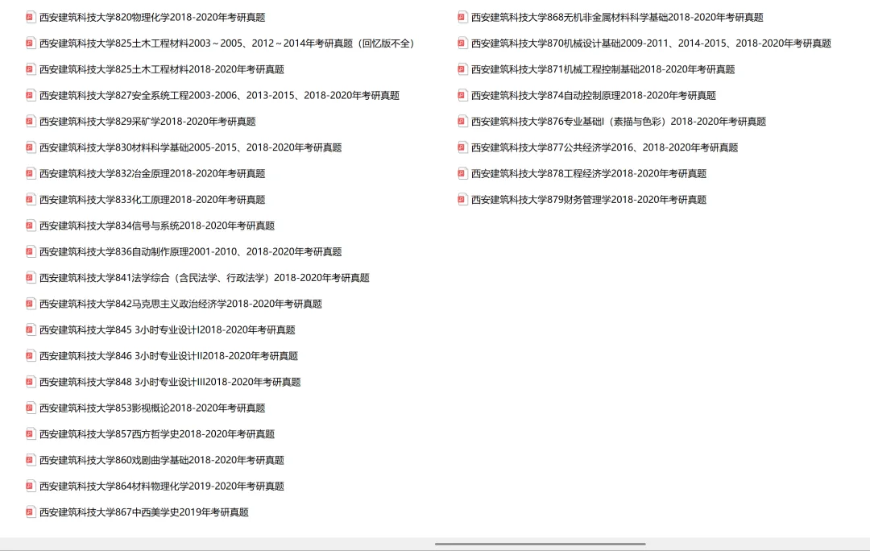This screenshot has width=870, height=551.
Task: Click PDF icon of 874自动控制原理 file
Action: [462, 95]
